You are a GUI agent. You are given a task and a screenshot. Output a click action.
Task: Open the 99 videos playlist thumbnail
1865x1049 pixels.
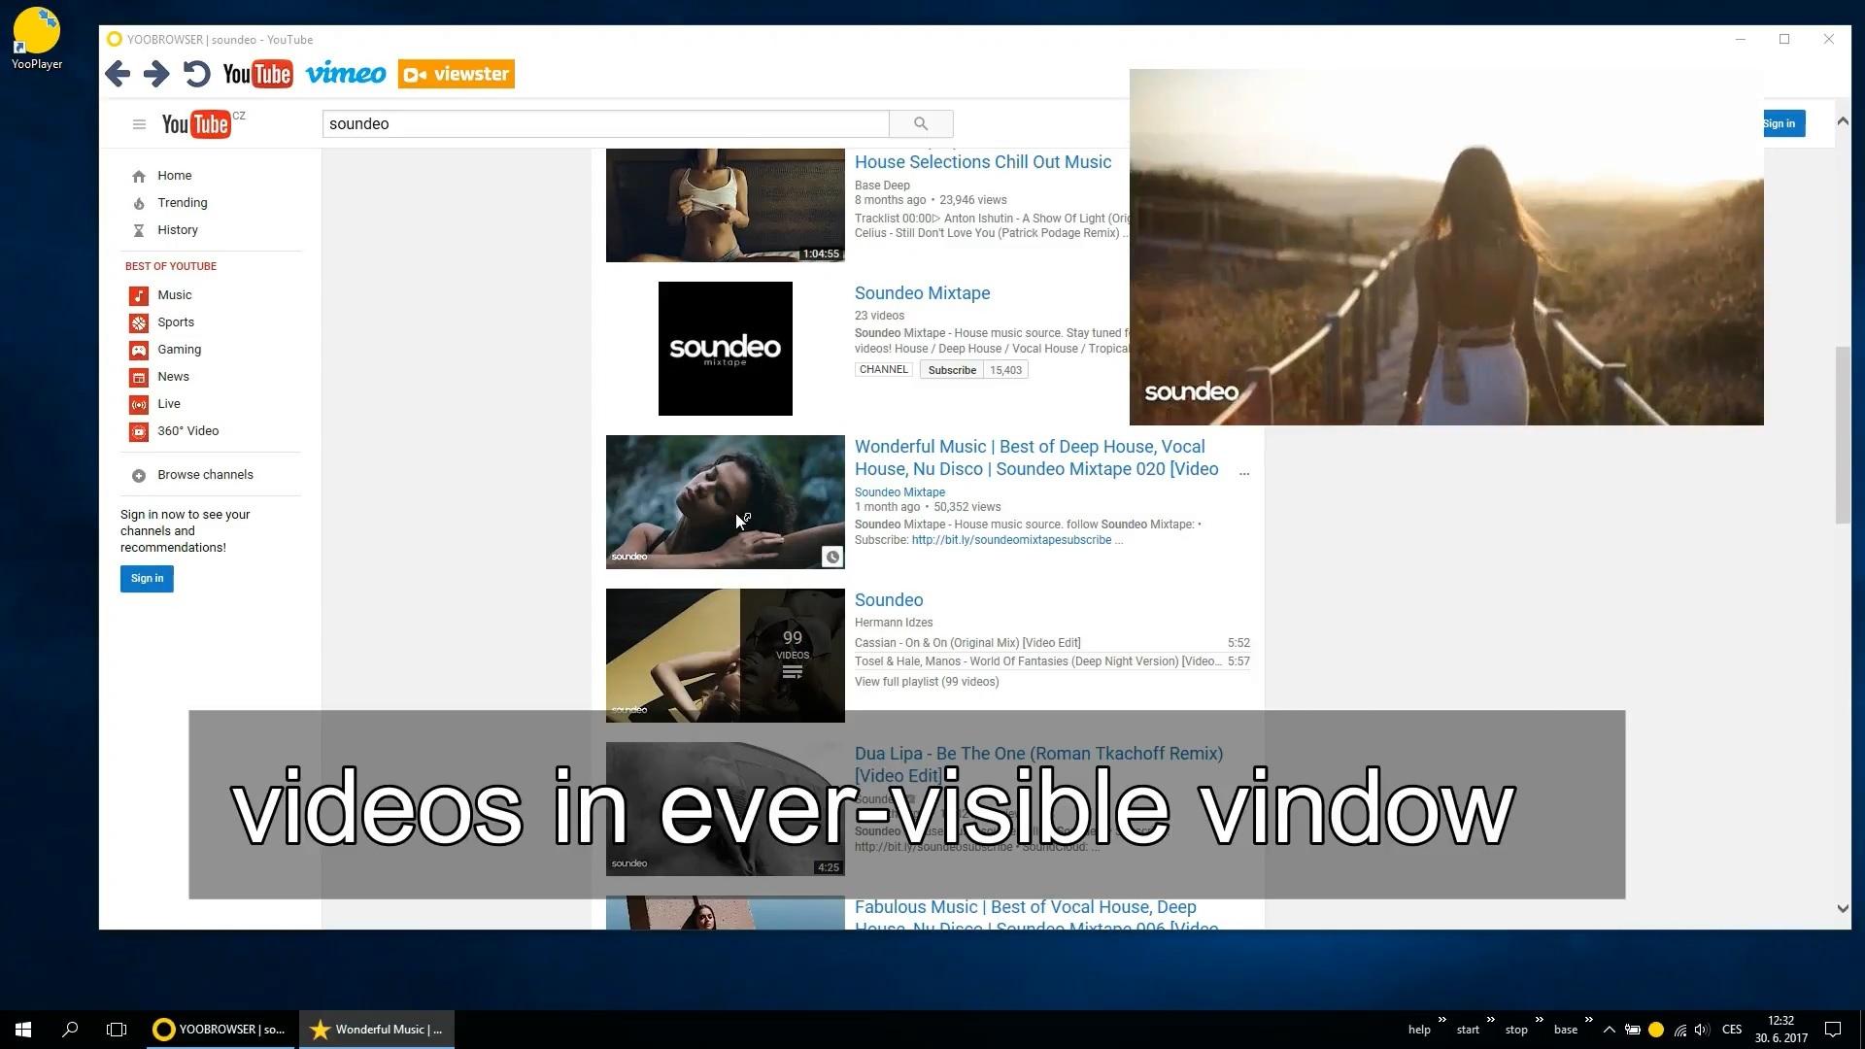click(725, 656)
